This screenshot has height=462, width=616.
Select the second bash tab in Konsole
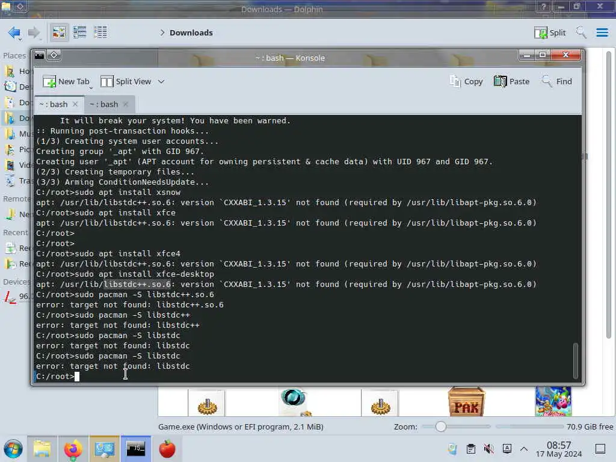point(104,104)
